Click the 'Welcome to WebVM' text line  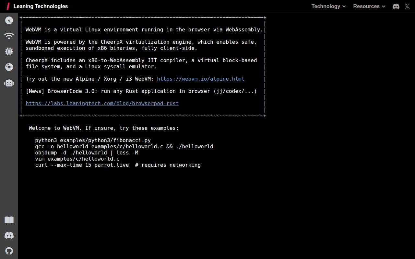point(104,128)
